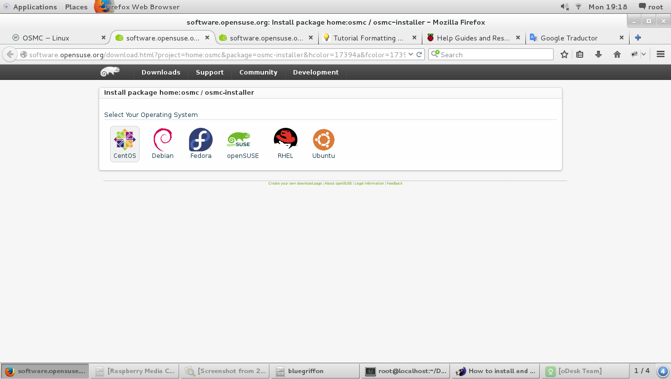Close the Tutorial Formatting tab
Screen dimensions: 671x379
(414, 38)
